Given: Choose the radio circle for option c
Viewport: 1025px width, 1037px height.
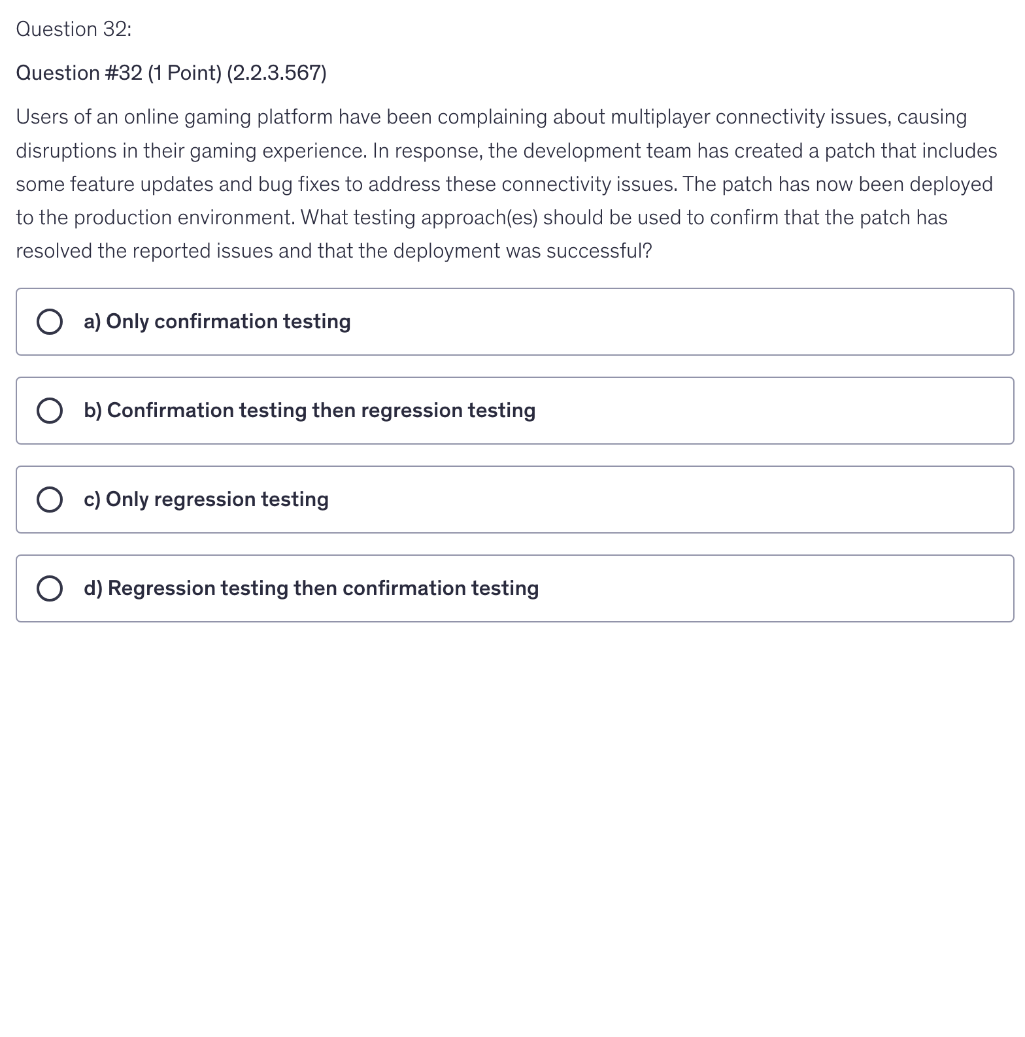Looking at the screenshot, I should 50,500.
